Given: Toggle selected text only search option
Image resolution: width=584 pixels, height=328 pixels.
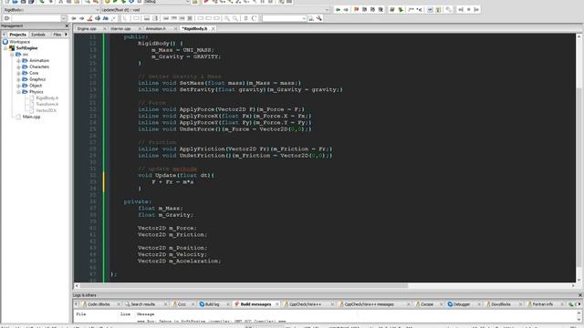Looking at the screenshot, I should [98, 18].
